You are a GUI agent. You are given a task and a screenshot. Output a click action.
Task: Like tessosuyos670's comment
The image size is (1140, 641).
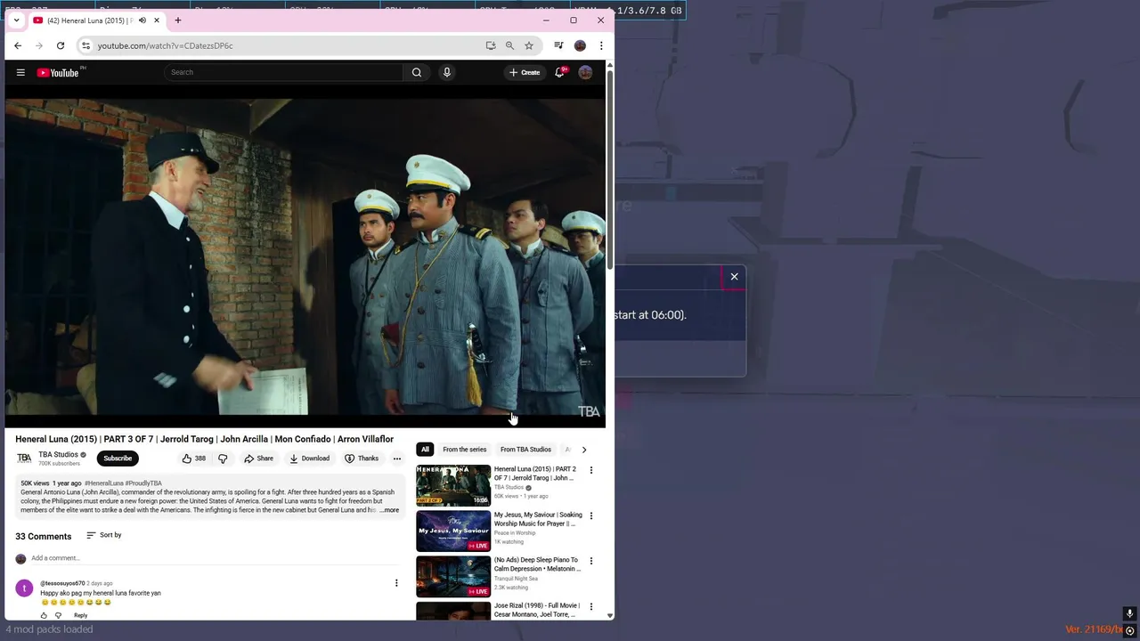(44, 615)
